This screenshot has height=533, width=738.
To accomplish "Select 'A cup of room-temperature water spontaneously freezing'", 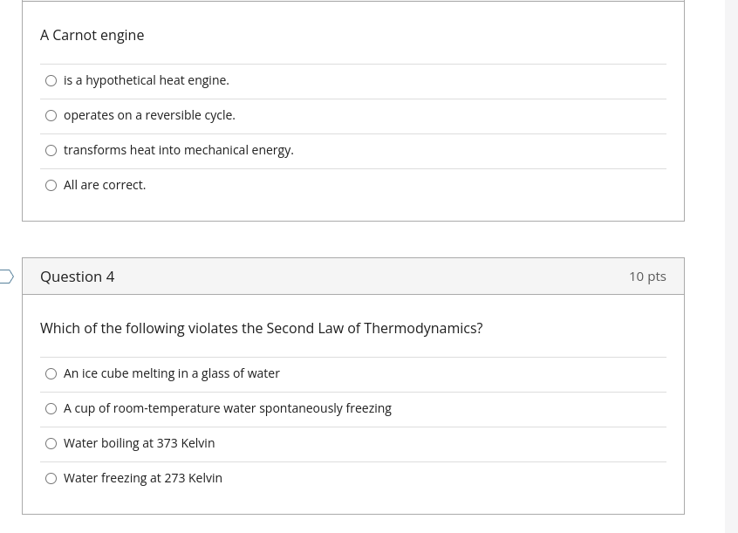I will pyautogui.click(x=51, y=408).
